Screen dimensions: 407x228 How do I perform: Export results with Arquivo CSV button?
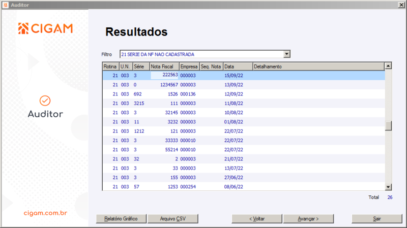tap(173, 219)
